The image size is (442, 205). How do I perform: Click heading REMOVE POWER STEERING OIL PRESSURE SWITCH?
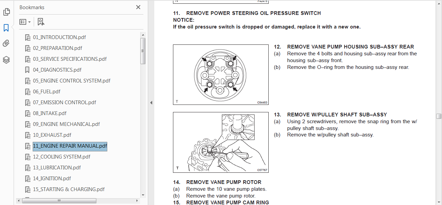pos(253,13)
